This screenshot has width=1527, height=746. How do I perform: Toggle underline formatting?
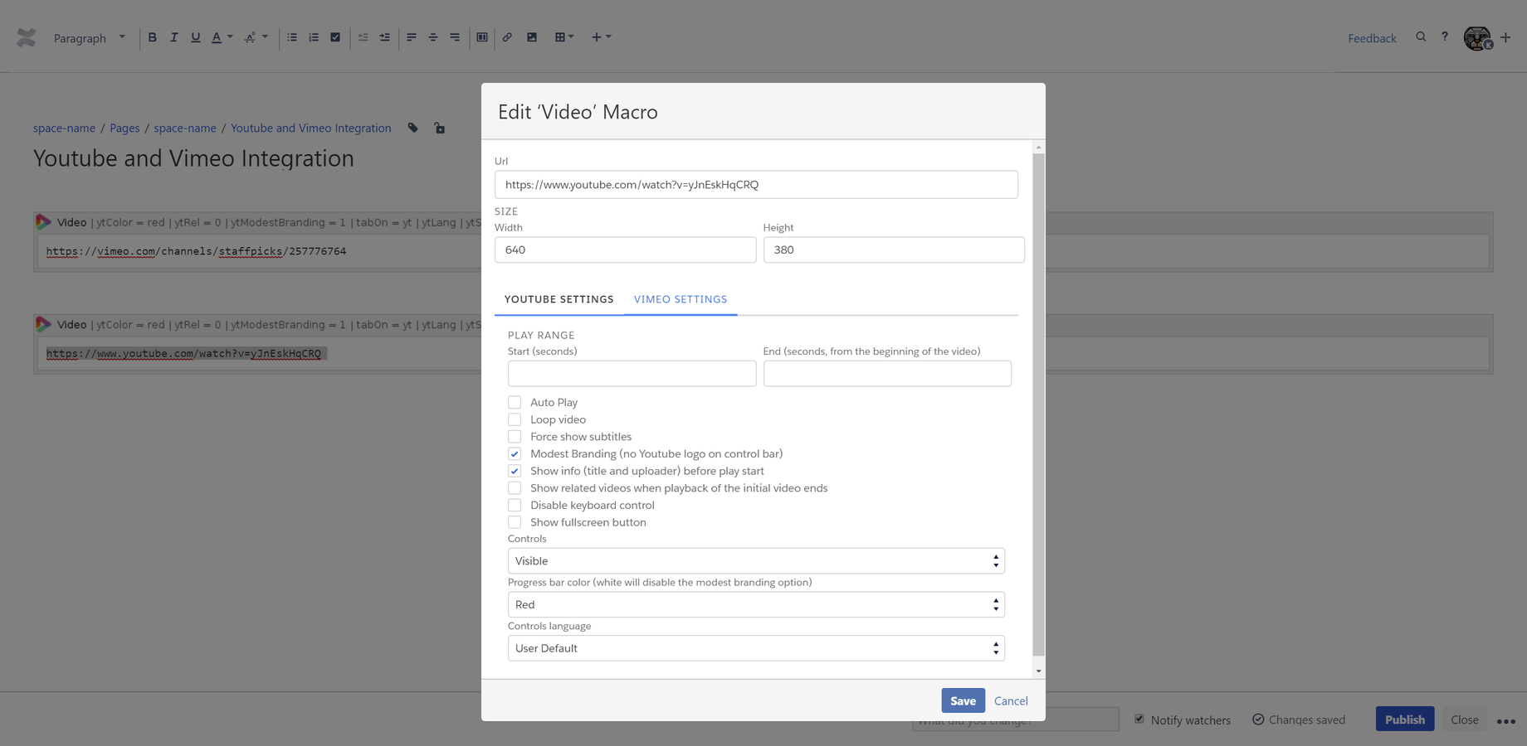point(195,37)
